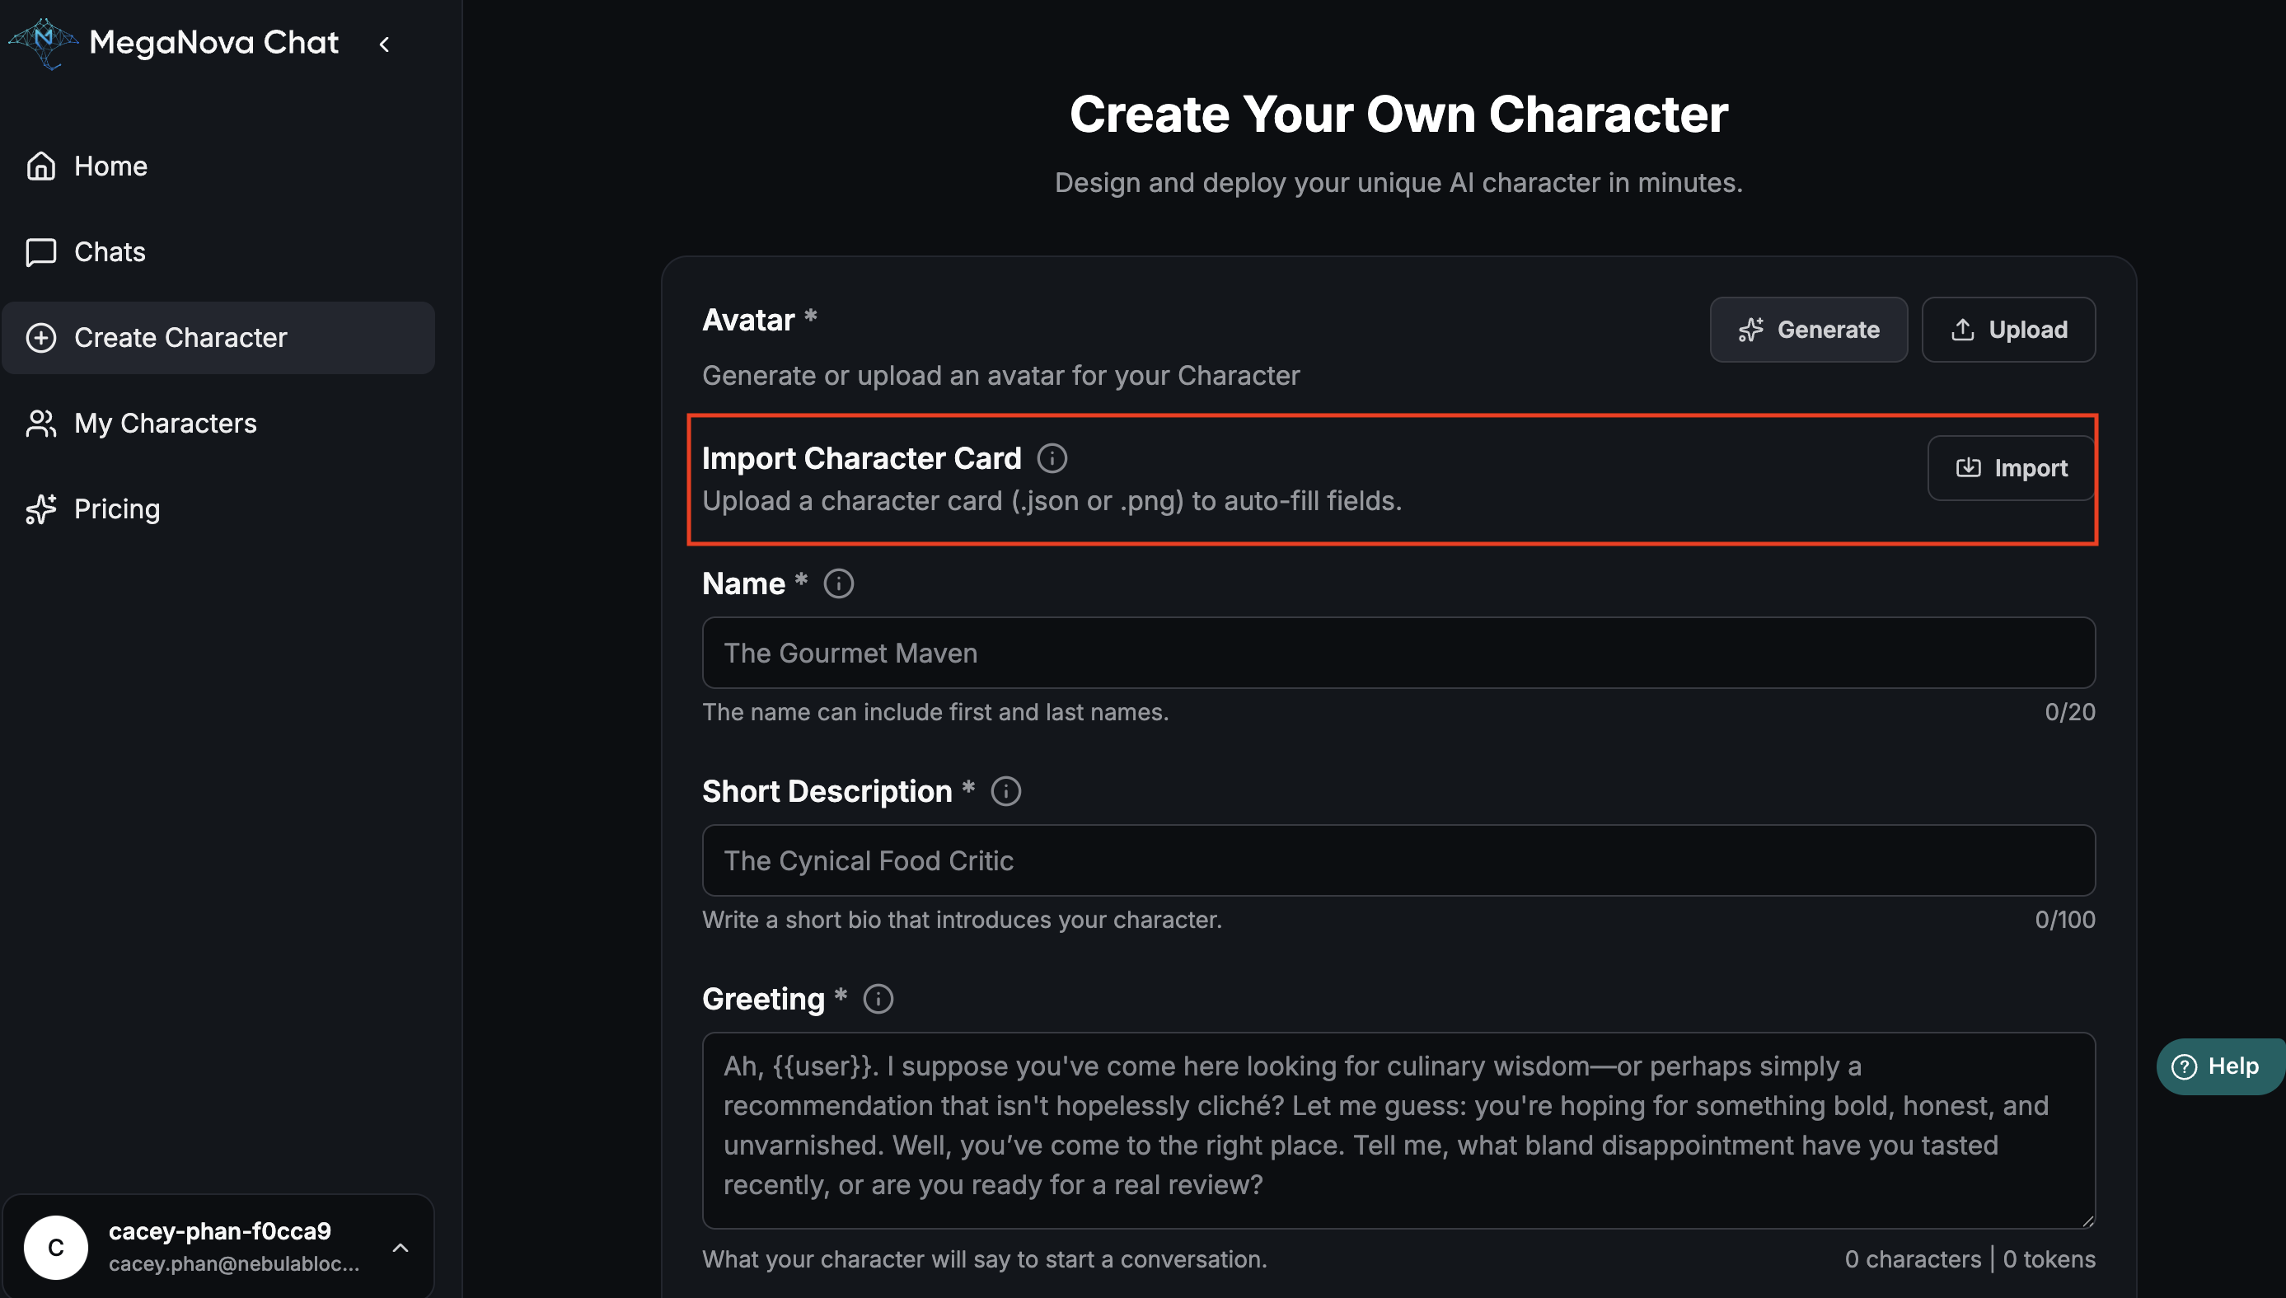Click the user avatar circle "C"

point(55,1247)
